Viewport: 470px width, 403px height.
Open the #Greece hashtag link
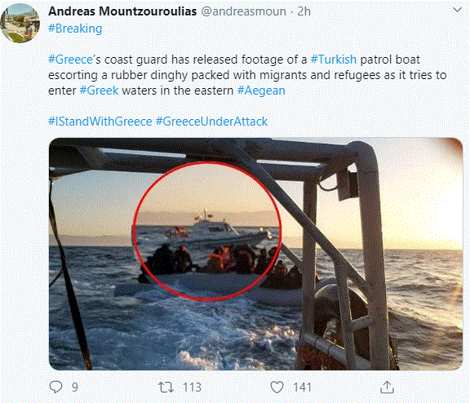tap(70, 60)
